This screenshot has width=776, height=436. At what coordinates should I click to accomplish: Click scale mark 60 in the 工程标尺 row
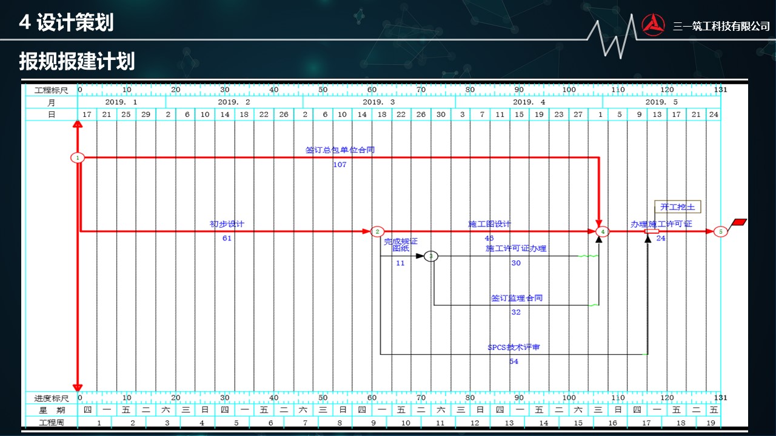(372, 90)
